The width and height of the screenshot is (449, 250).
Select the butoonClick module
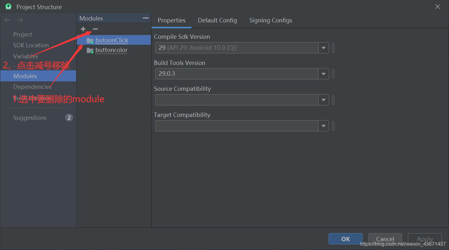click(114, 40)
